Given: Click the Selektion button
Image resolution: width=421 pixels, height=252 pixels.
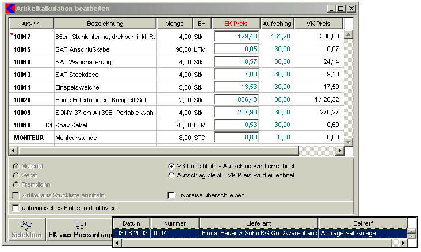Looking at the screenshot, I should [x=27, y=230].
